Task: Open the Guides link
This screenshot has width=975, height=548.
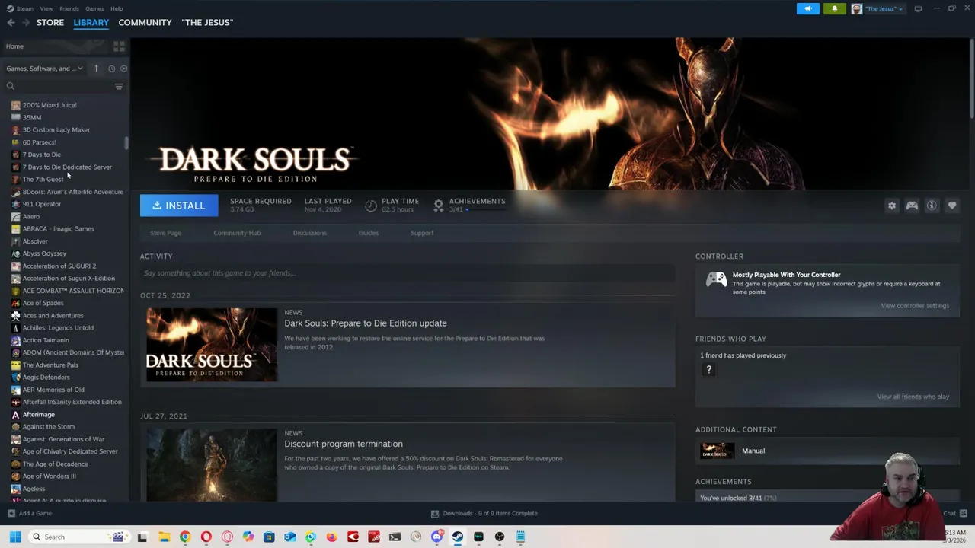Action: [369, 233]
